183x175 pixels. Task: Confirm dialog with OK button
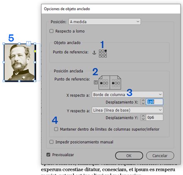(129, 155)
